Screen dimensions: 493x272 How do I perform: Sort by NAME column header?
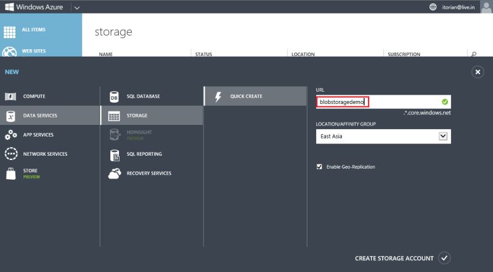click(x=105, y=54)
